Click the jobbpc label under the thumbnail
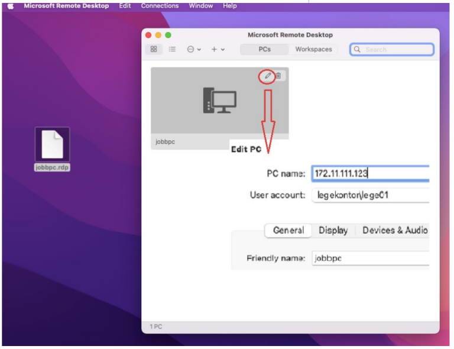454x349 pixels. (165, 141)
